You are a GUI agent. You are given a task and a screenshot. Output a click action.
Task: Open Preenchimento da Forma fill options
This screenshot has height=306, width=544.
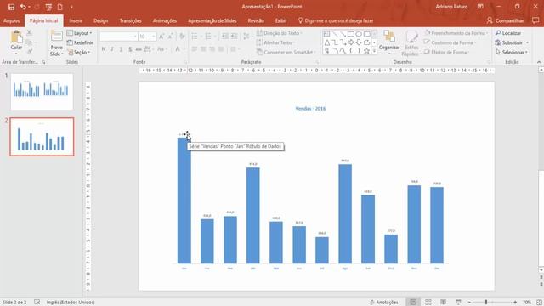point(456,33)
